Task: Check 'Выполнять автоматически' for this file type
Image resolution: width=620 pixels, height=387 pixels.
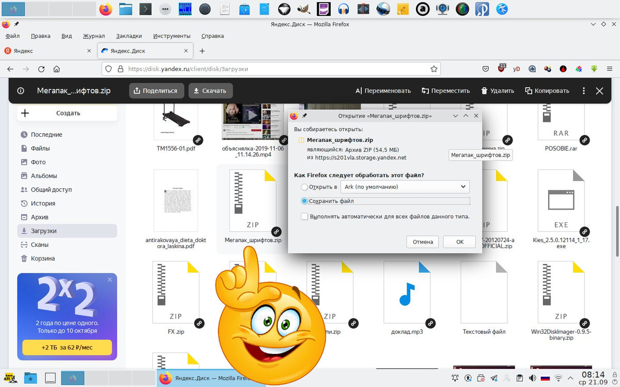Action: tap(305, 216)
